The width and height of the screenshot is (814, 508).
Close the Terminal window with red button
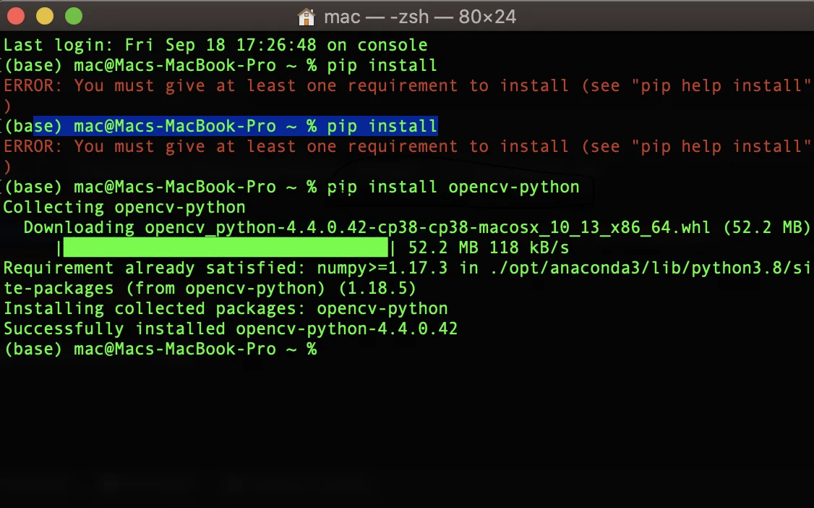(x=16, y=15)
